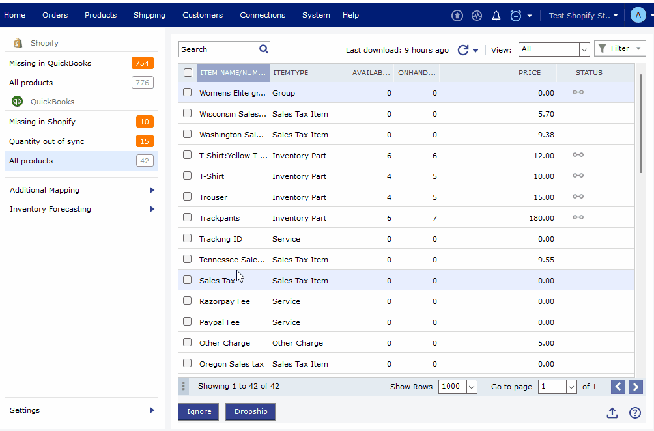The height and width of the screenshot is (431, 654).
Task: Click the search magnifier icon
Action: (264, 49)
